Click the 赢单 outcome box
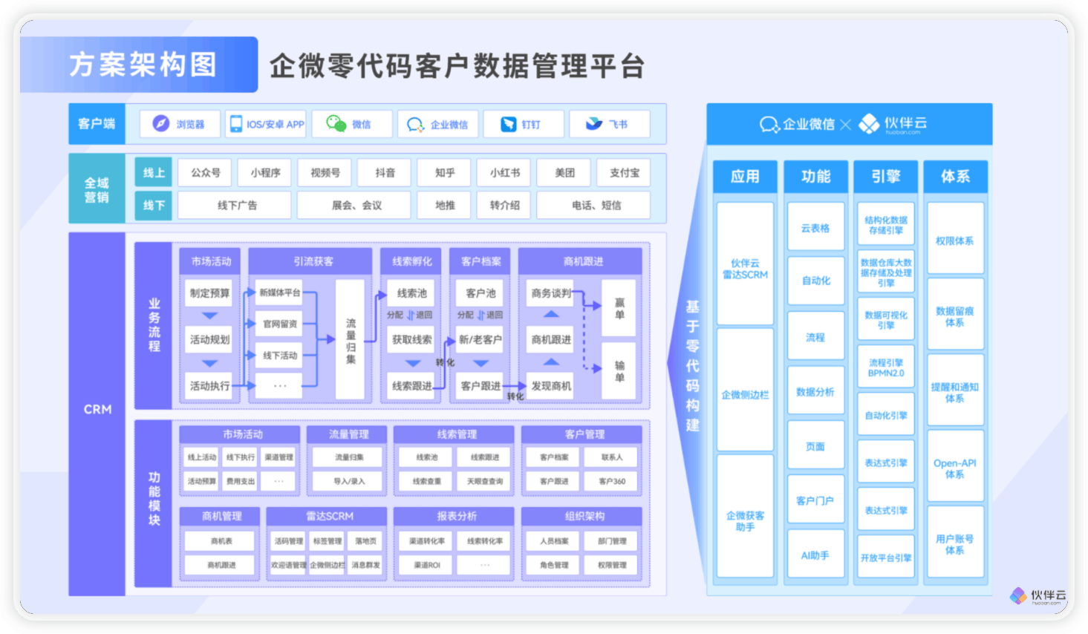Image resolution: width=1088 pixels, height=634 pixels. click(619, 307)
